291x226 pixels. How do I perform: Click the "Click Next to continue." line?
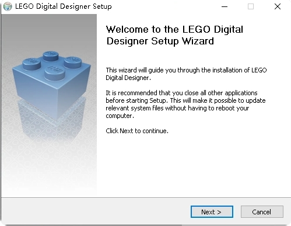(x=137, y=131)
